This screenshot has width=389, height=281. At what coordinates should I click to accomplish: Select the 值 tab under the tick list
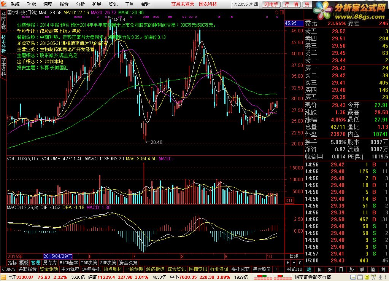(x=373, y=269)
